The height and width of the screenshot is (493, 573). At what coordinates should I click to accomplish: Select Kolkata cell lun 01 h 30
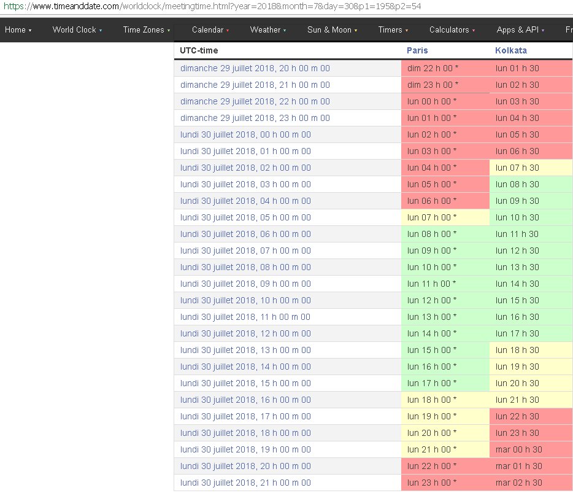[531, 68]
